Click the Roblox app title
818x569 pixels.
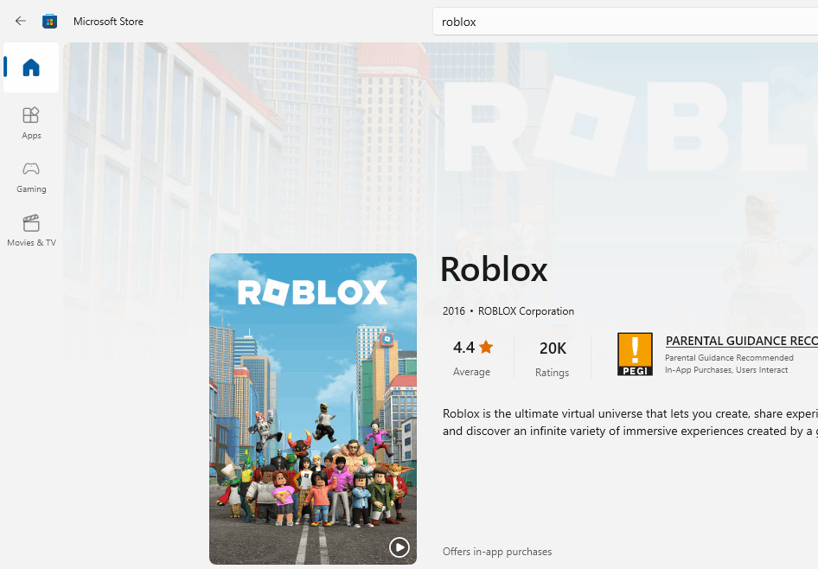(x=494, y=270)
